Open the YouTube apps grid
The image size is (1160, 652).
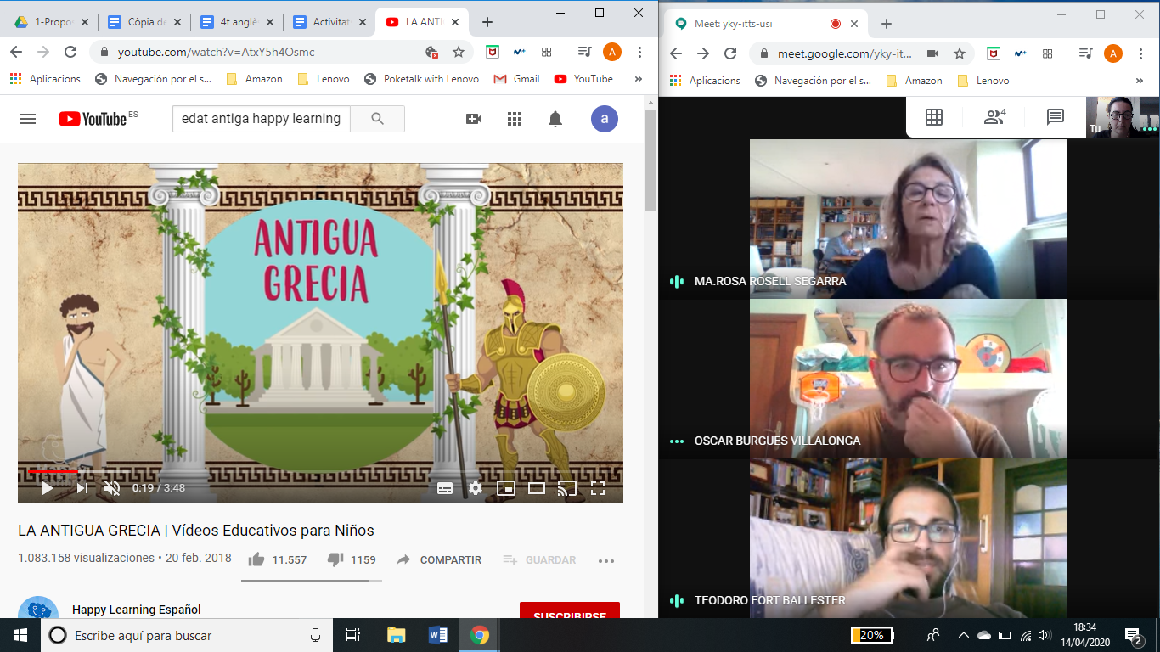515,119
